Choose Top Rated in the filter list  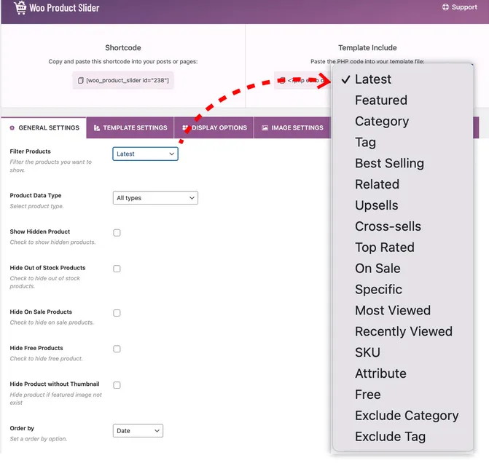[x=403, y=248]
